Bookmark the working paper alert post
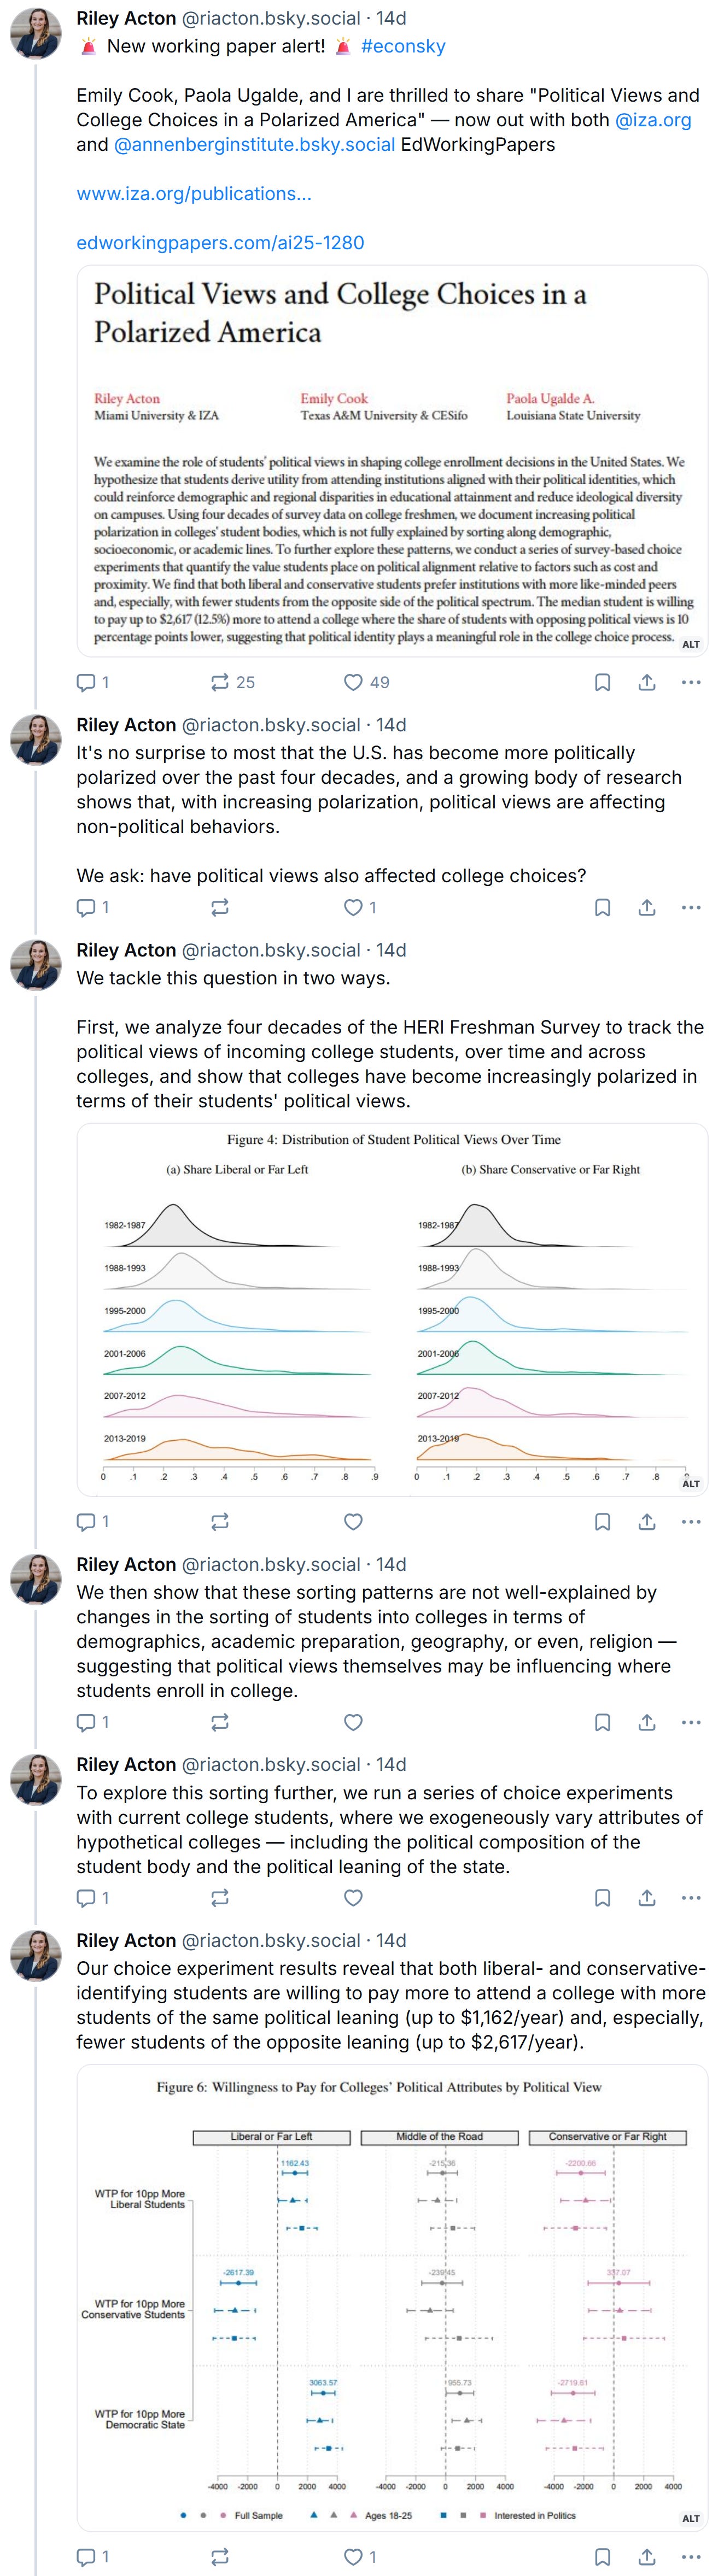This screenshot has width=724, height=2576. tap(603, 682)
